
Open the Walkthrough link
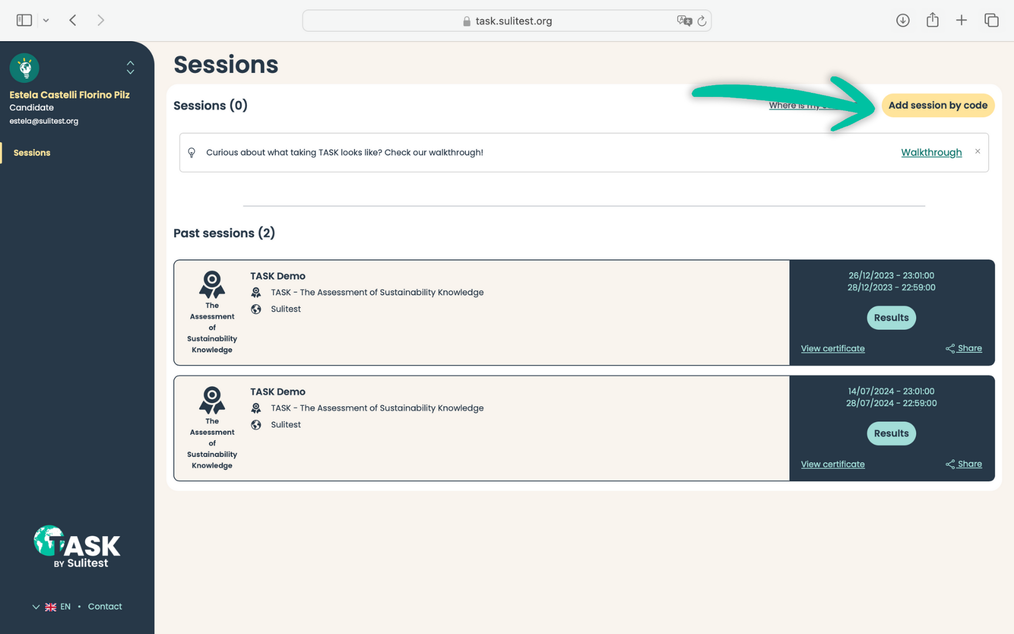pos(931,153)
